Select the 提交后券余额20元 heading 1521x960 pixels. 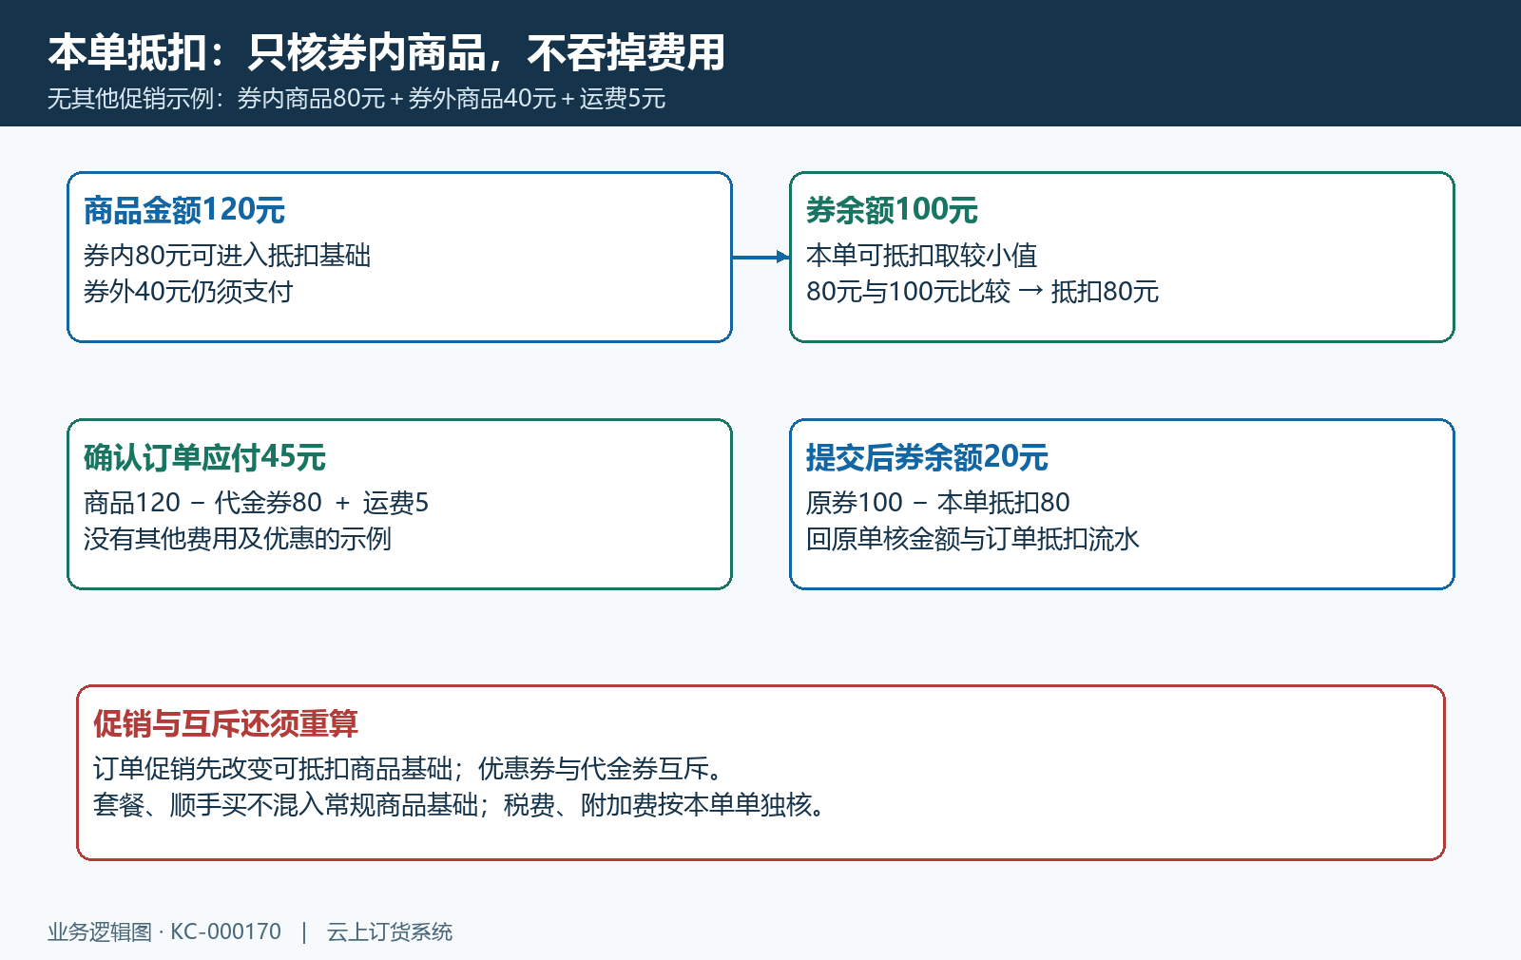tap(927, 457)
